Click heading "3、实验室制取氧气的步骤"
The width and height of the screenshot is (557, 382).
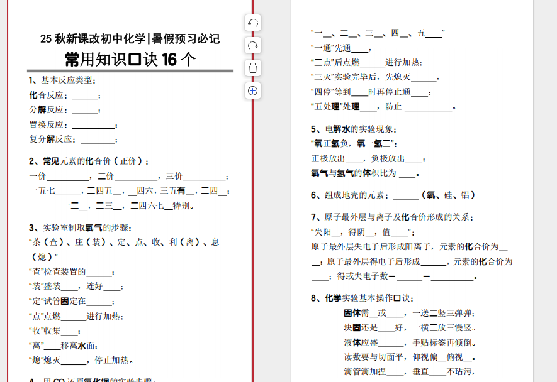[81, 227]
